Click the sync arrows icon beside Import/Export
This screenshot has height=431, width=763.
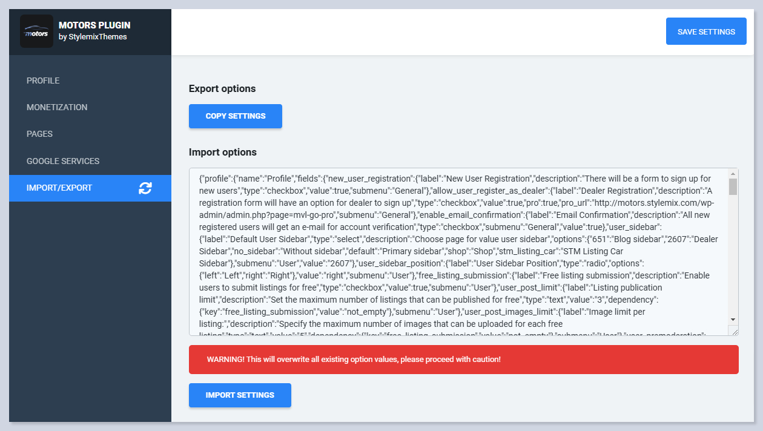point(145,188)
